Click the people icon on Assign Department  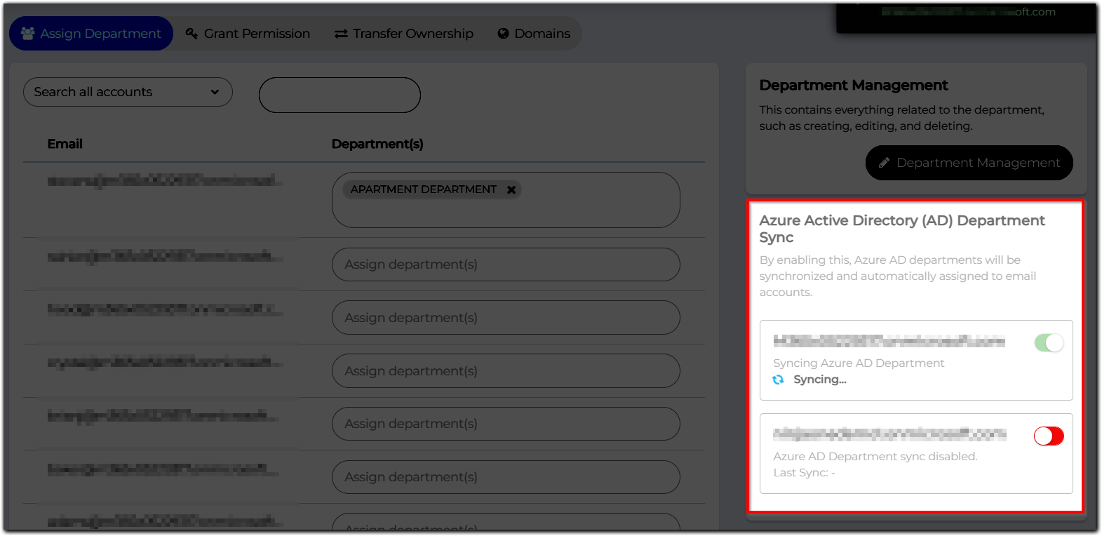click(28, 33)
